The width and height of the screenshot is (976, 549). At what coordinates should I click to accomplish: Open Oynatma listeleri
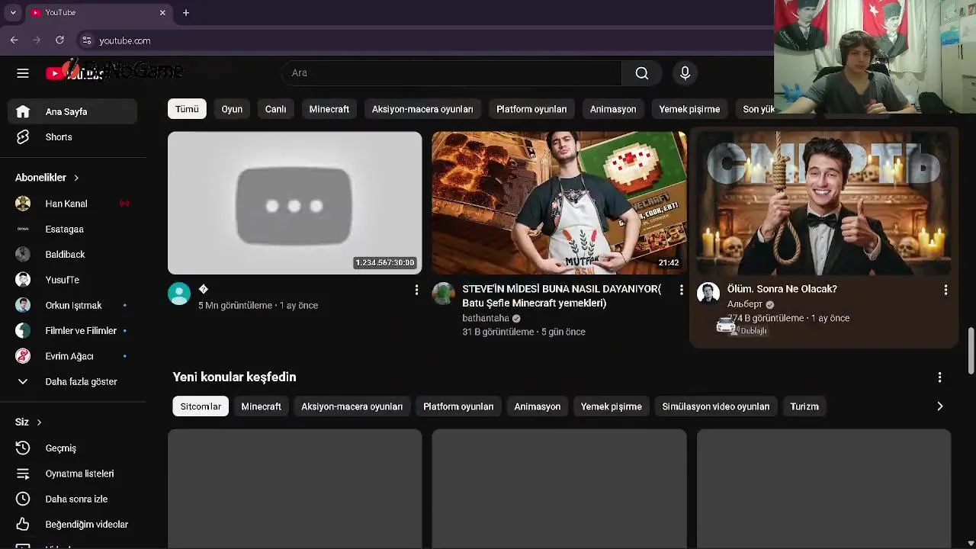pos(72,474)
